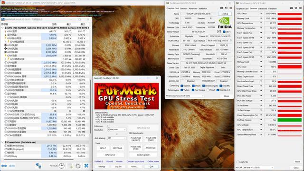Open the FurMark Resolution dropdown
This screenshot has width=304, height=171.
tap(117, 130)
